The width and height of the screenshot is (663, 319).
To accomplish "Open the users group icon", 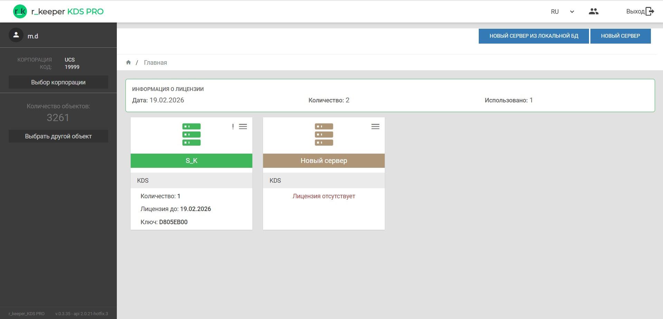I will pos(593,11).
